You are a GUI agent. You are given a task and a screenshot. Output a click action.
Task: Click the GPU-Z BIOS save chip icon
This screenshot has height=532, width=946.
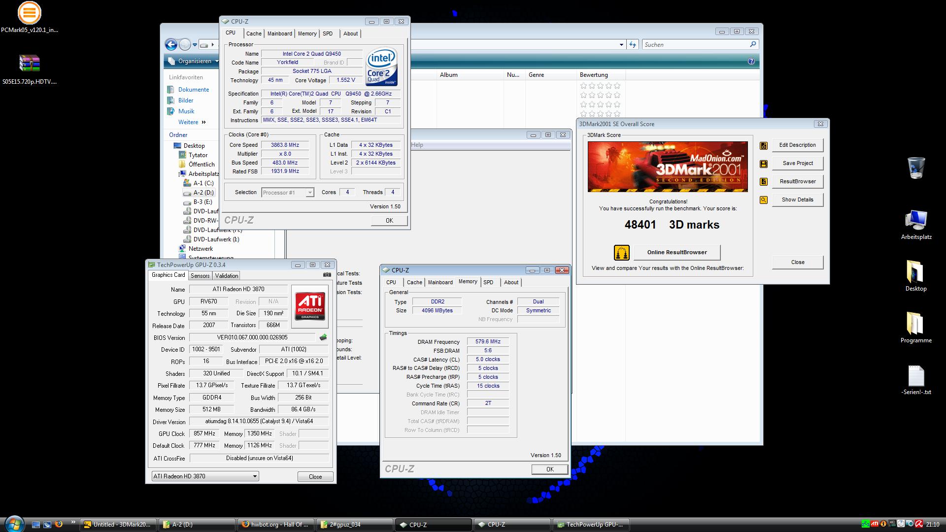click(x=323, y=337)
